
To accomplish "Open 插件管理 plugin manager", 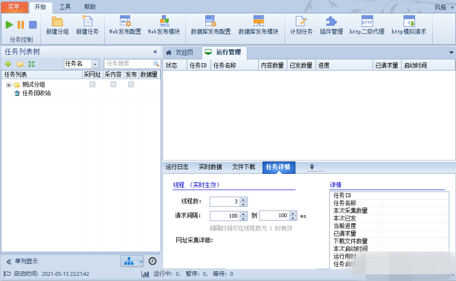I will coord(331,22).
